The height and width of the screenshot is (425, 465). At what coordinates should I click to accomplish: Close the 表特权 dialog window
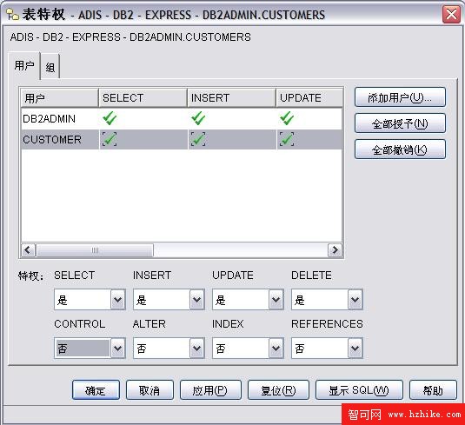tap(451, 14)
